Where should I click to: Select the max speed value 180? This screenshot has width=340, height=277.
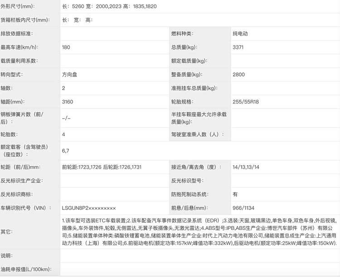(66, 47)
